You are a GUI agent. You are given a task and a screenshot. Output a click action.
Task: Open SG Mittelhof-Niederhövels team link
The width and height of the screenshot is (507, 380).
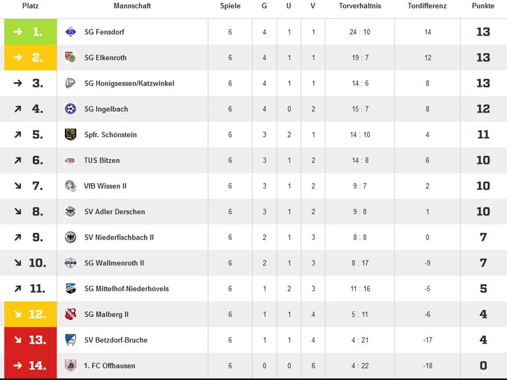(x=126, y=289)
